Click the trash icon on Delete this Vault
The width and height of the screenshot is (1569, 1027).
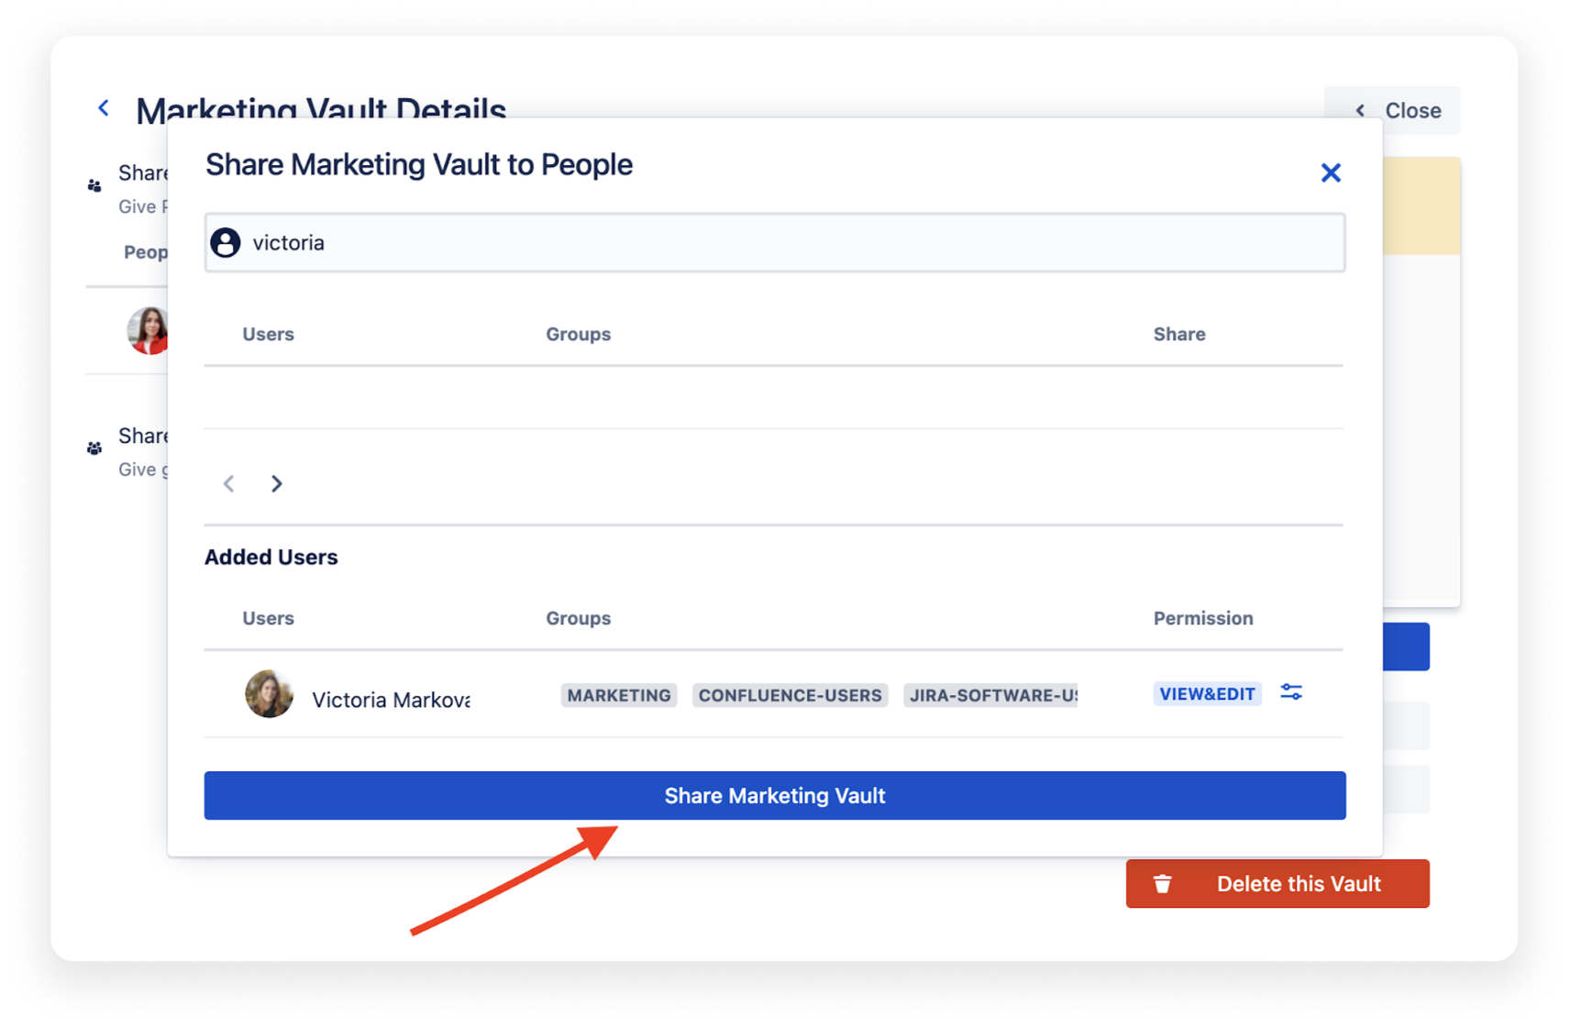pyautogui.click(x=1162, y=883)
